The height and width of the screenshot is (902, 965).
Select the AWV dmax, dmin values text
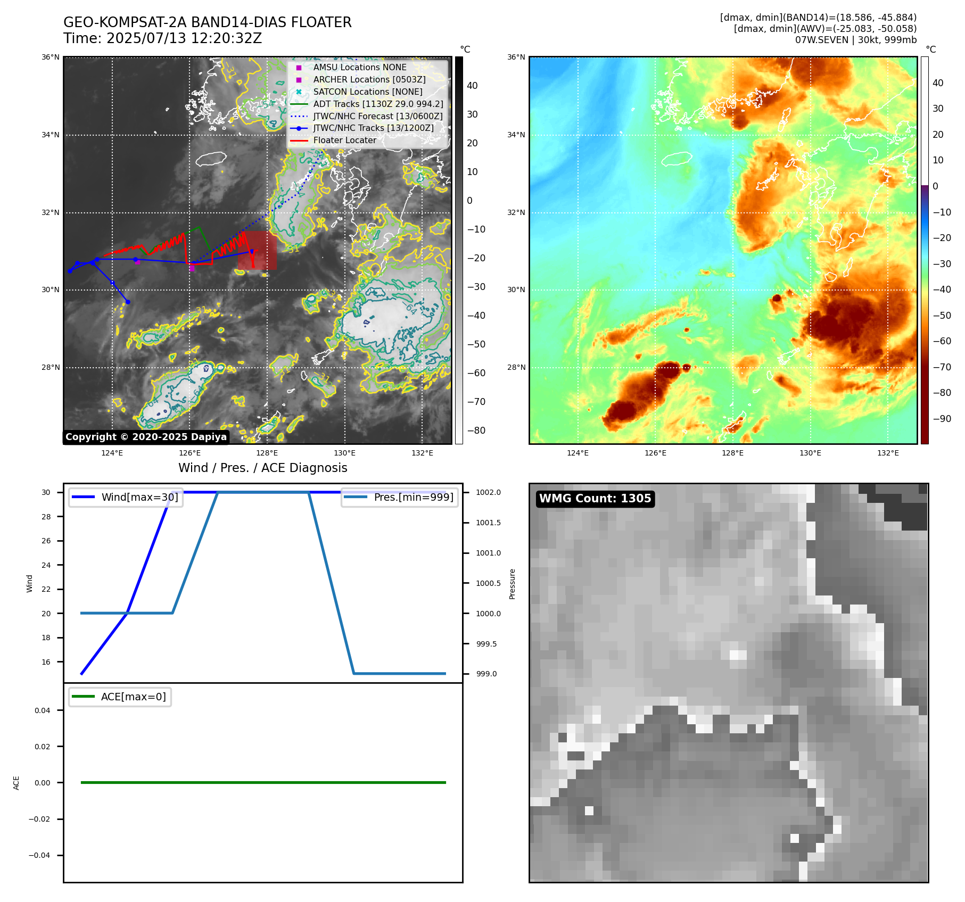tap(825, 29)
